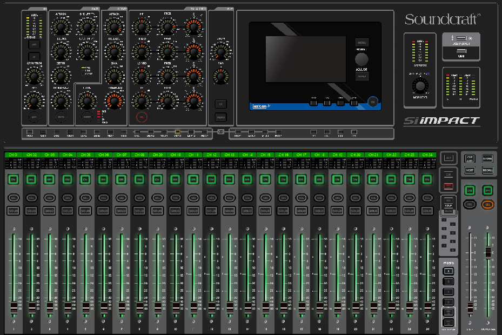Click the ADJUST scroll encoder beside the screen

click(x=362, y=59)
